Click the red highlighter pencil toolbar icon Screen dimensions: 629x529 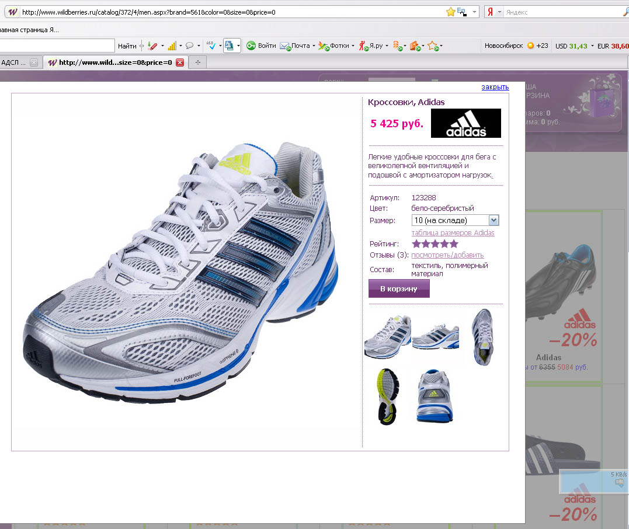[x=152, y=46]
